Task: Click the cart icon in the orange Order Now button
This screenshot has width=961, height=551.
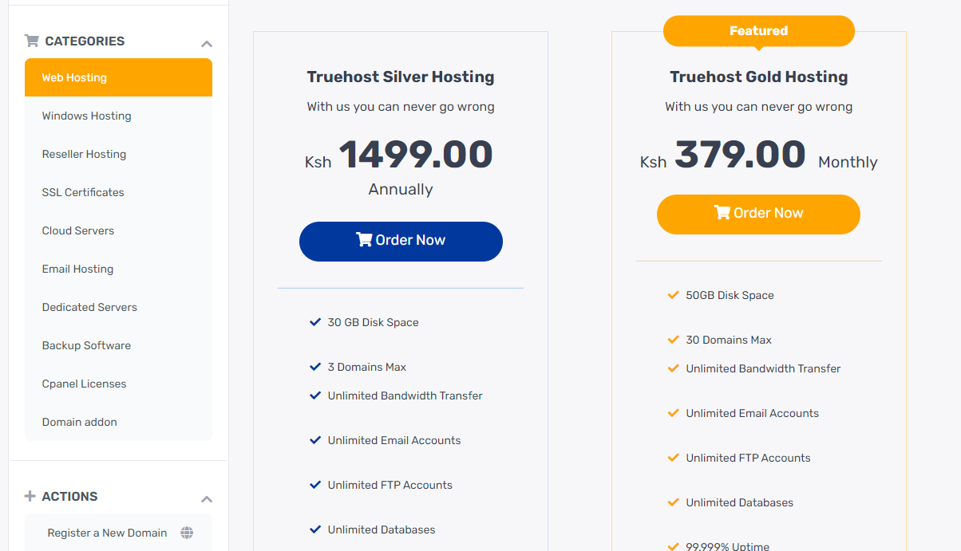Action: click(722, 213)
